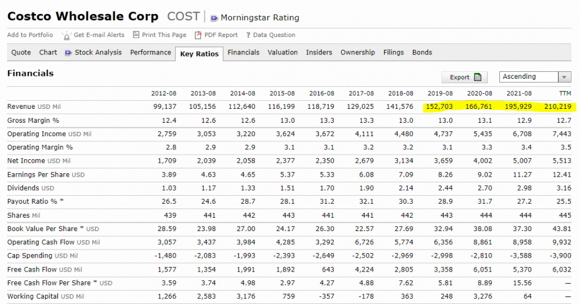Viewport: 580px width, 304px height.
Task: Click the Add to Portfolio link
Action: click(x=30, y=35)
